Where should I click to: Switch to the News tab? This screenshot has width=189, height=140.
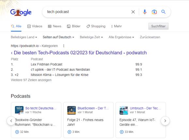click(55, 26)
